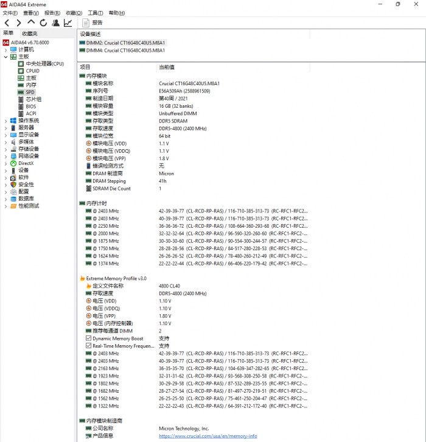Viewport: 426px width, 442px height.
Task: Open the user/person toolbar icon
Action: (56, 23)
